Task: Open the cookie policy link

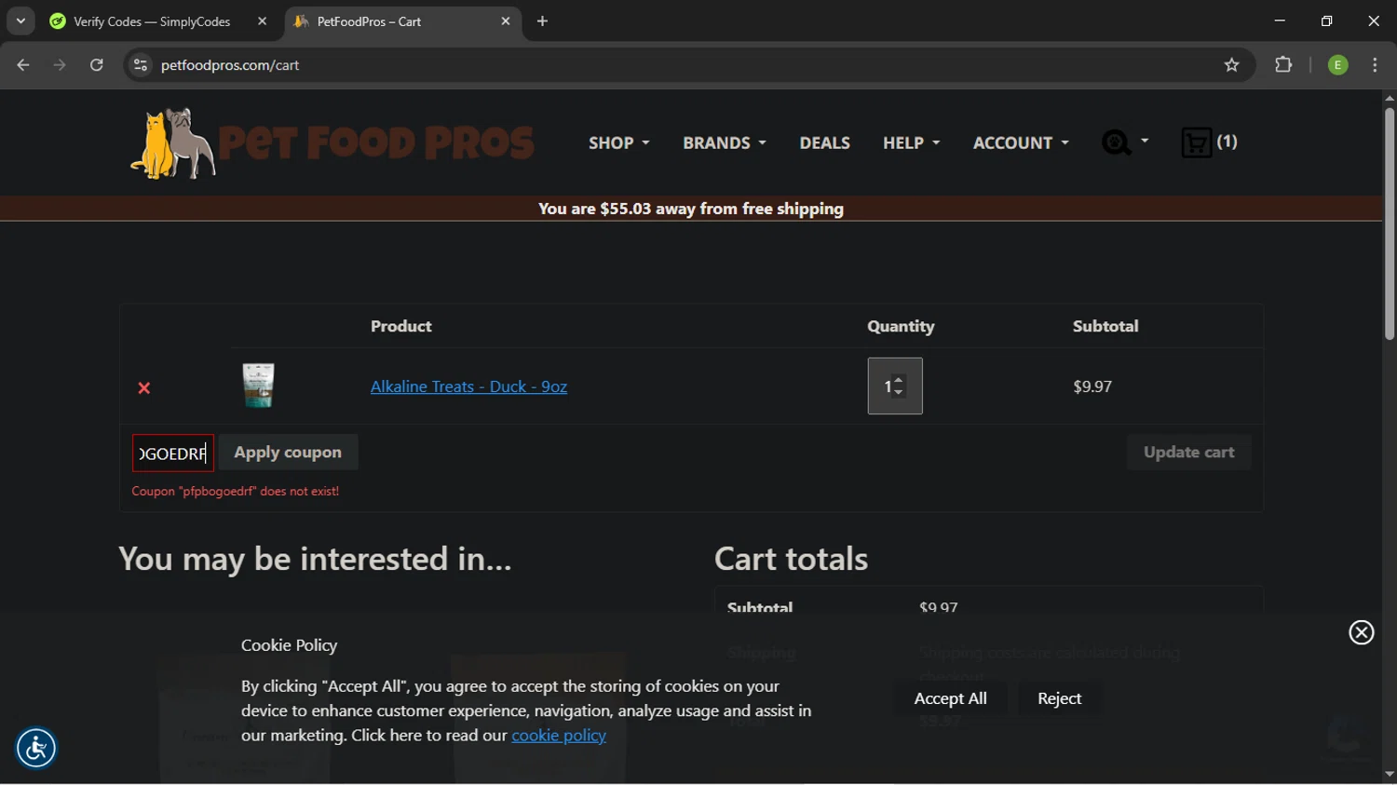Action: [559, 736]
